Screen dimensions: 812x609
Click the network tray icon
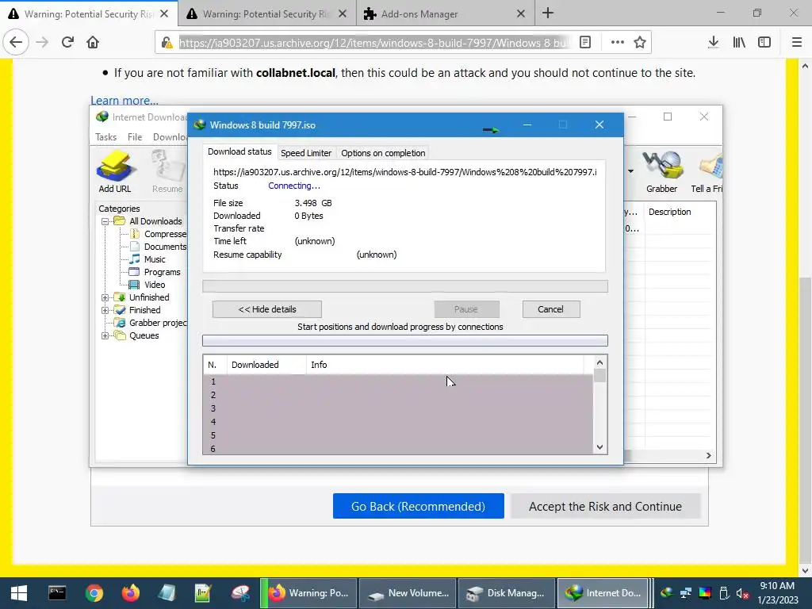tap(686, 593)
